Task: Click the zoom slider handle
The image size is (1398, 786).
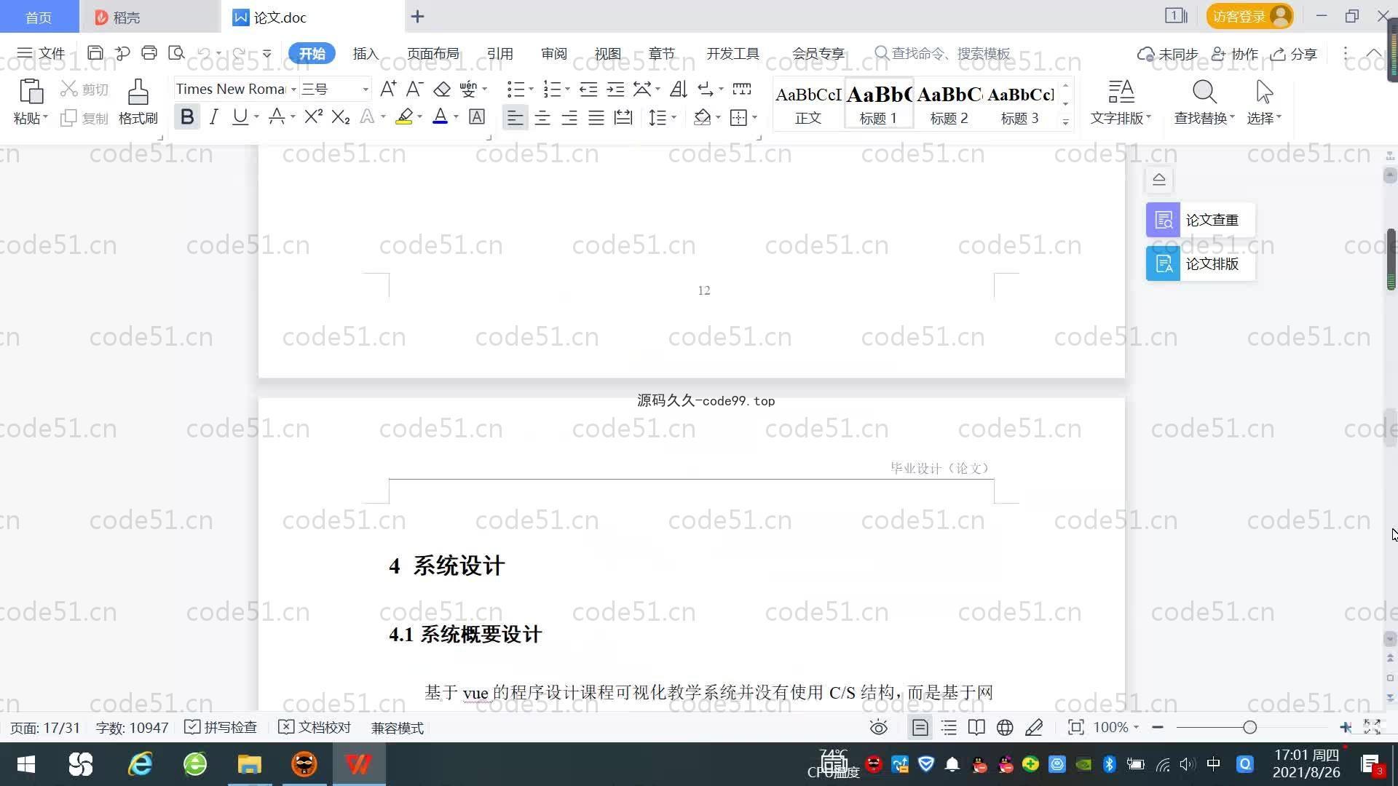Action: point(1250,727)
